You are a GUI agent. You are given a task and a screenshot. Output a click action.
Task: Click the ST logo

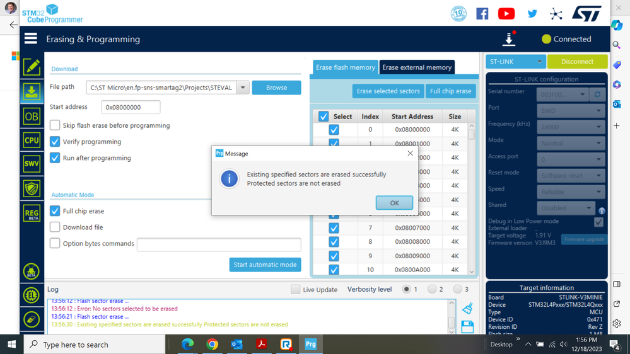(587, 13)
